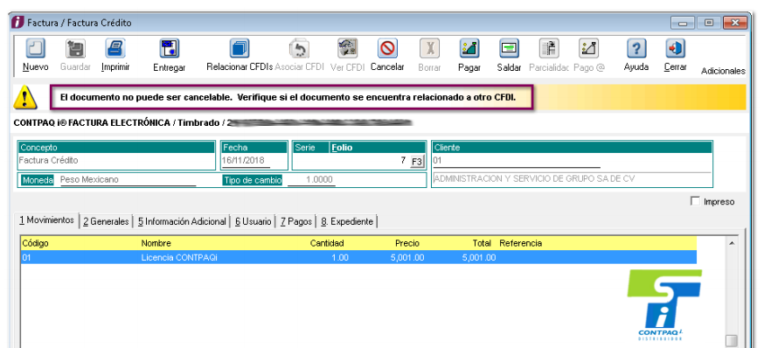The image size is (764, 348).
Task: Click the Precio column header
Action: click(x=407, y=243)
